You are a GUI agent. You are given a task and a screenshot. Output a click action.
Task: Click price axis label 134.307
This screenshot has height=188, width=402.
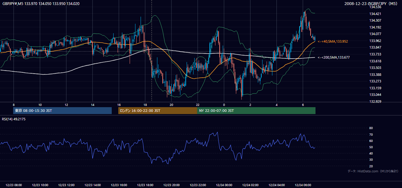point(375,20)
